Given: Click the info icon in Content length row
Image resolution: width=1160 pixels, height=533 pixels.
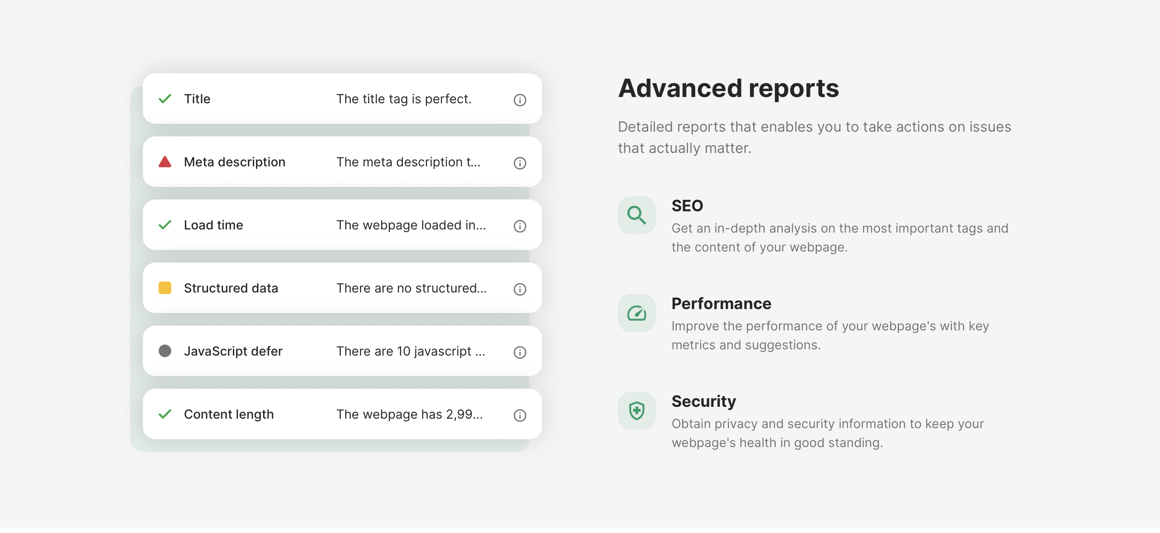Looking at the screenshot, I should coord(520,415).
